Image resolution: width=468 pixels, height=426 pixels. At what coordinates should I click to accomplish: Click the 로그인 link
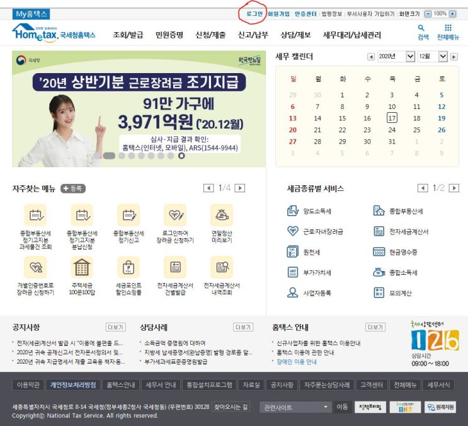(254, 14)
